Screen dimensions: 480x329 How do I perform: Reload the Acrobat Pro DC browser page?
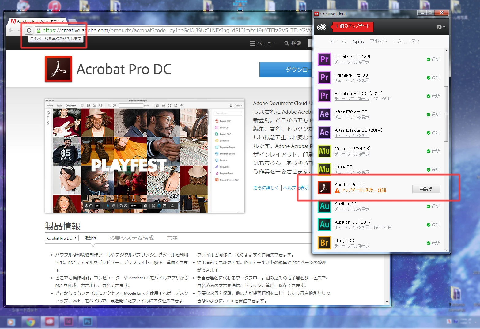click(29, 30)
